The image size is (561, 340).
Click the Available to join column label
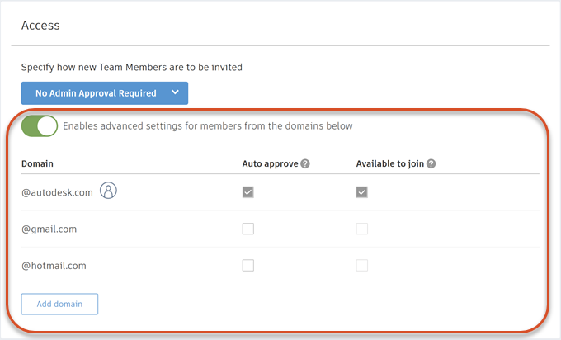click(x=390, y=163)
